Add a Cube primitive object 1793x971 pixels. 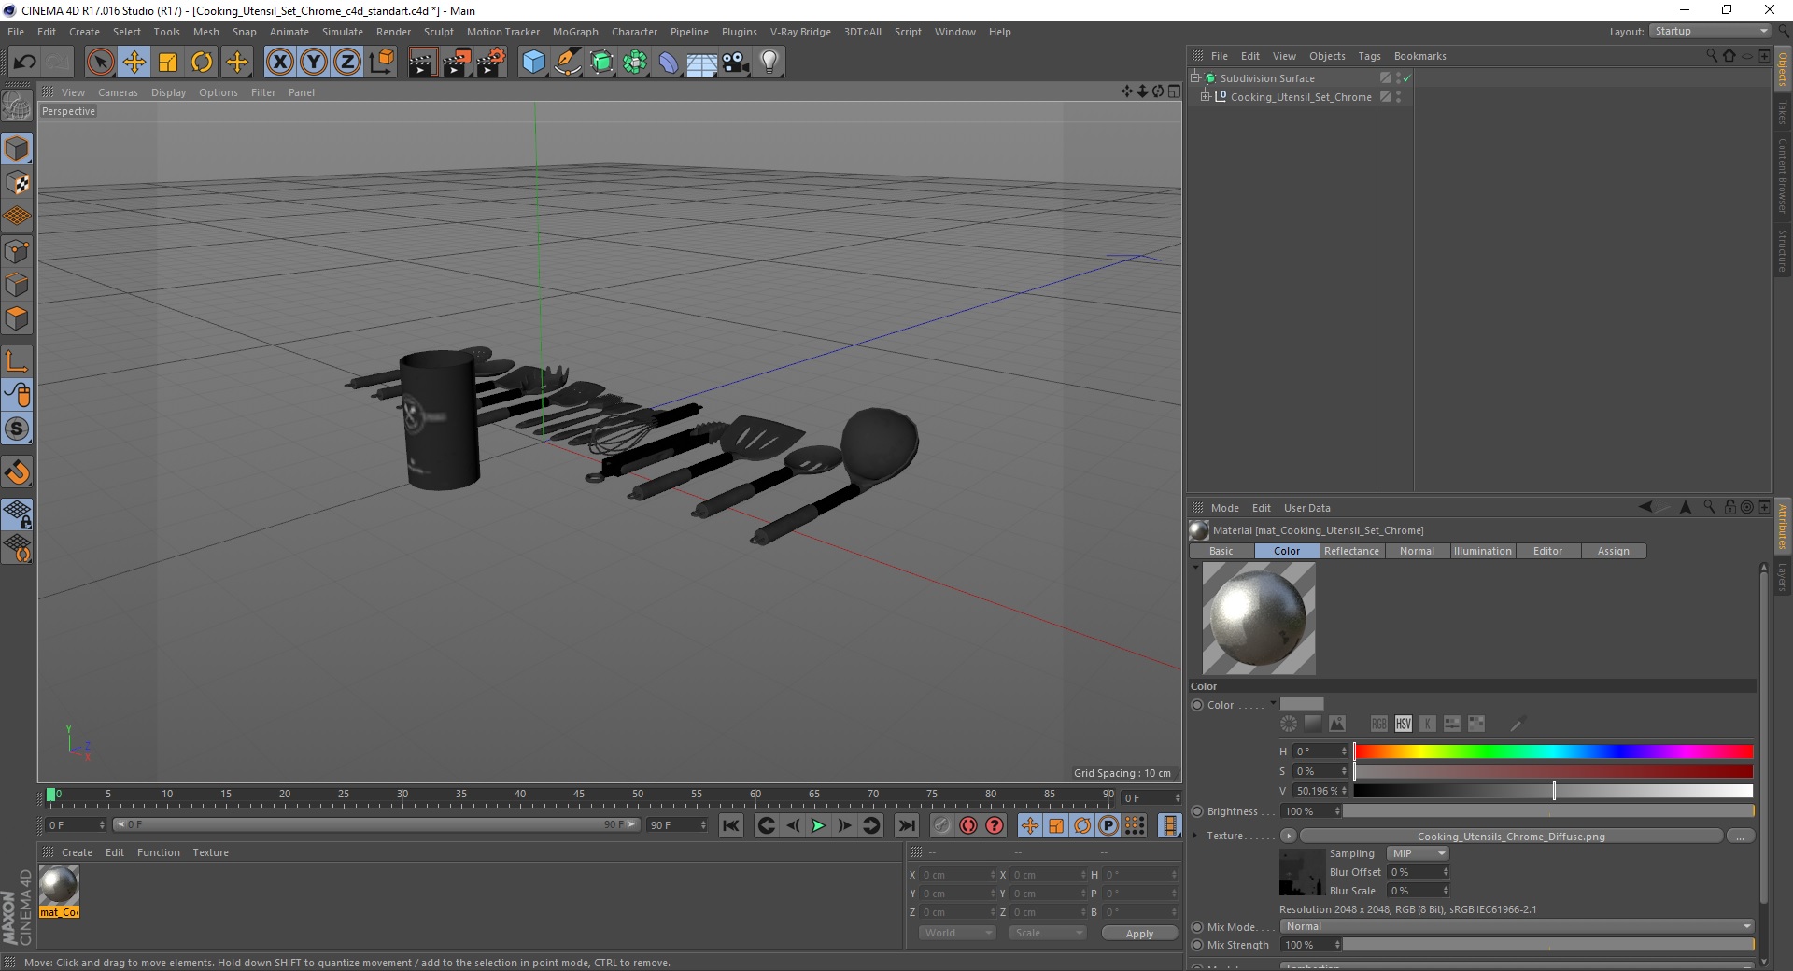tap(533, 63)
